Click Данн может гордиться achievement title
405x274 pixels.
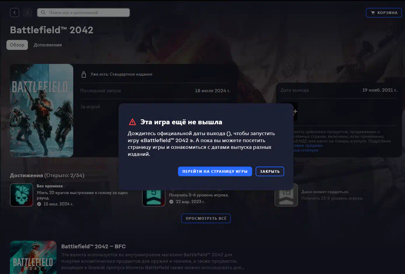pos(325,192)
